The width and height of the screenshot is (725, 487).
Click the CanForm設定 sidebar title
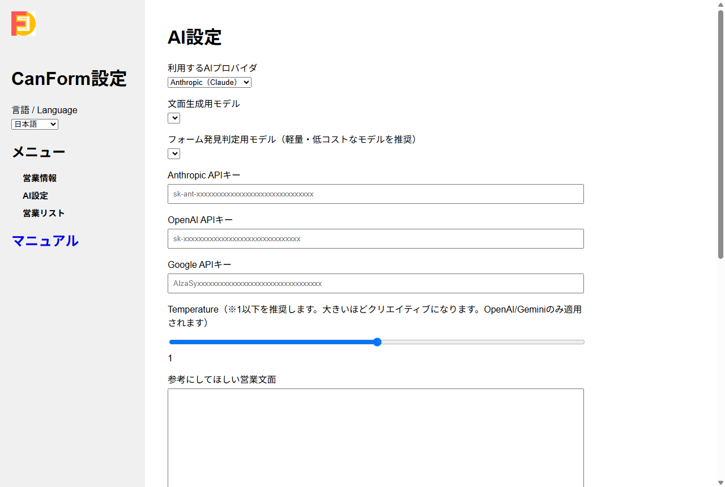69,79
